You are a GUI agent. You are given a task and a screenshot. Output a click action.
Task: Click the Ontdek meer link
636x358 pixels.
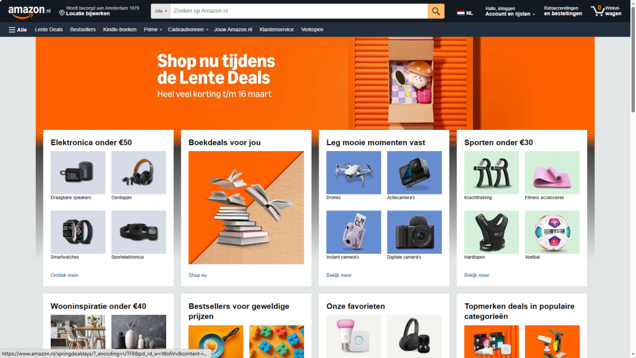[65, 275]
